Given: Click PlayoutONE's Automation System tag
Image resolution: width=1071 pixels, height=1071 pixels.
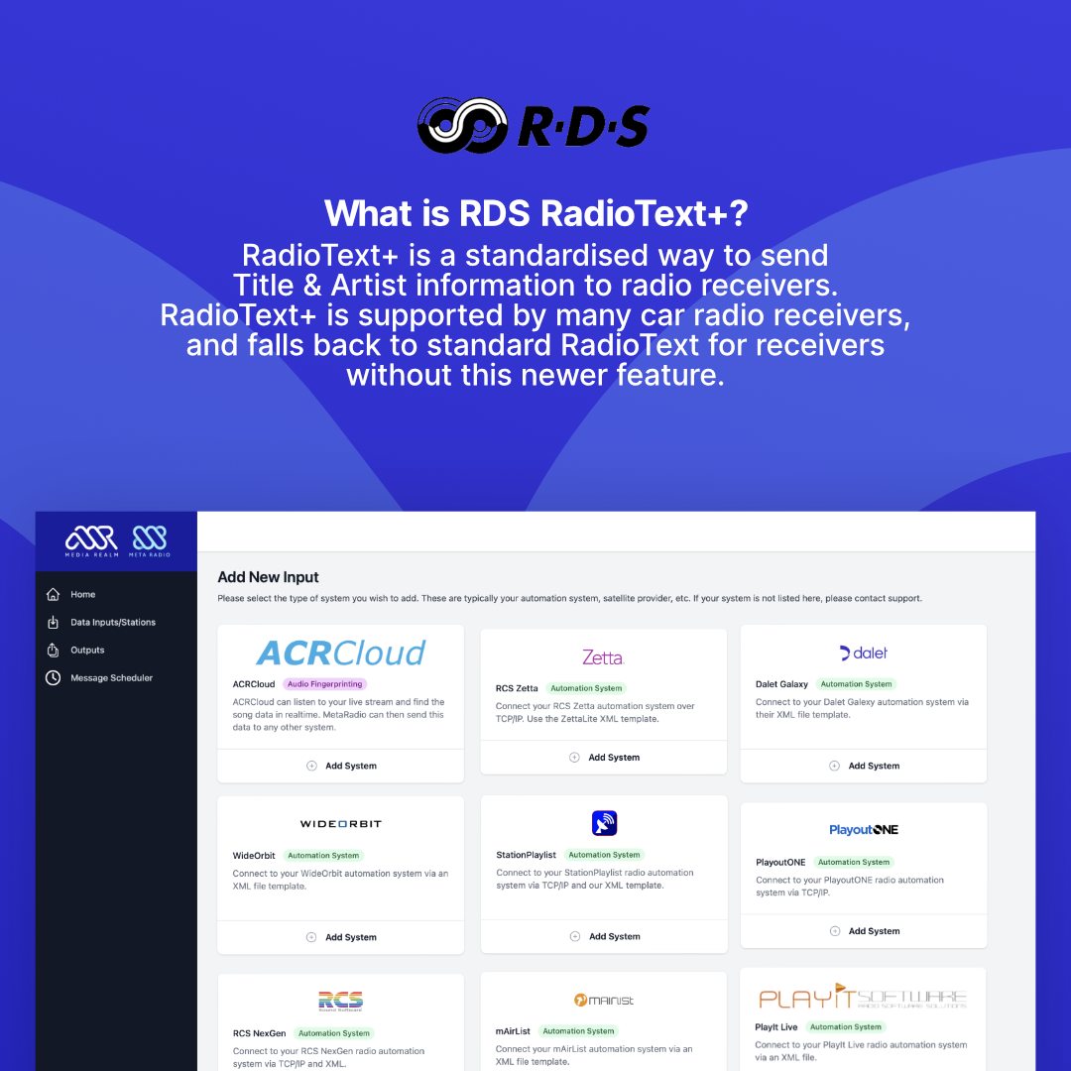Looking at the screenshot, I should coord(854,862).
